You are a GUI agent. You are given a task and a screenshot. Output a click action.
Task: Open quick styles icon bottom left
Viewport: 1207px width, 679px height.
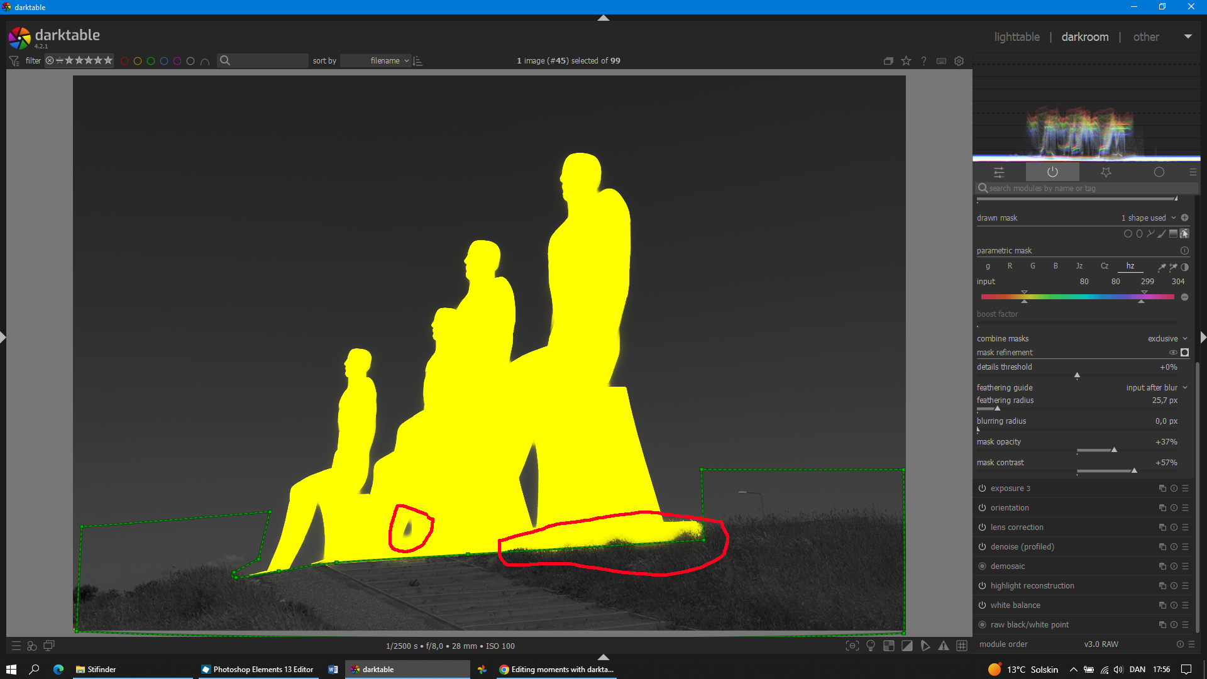[x=32, y=646]
